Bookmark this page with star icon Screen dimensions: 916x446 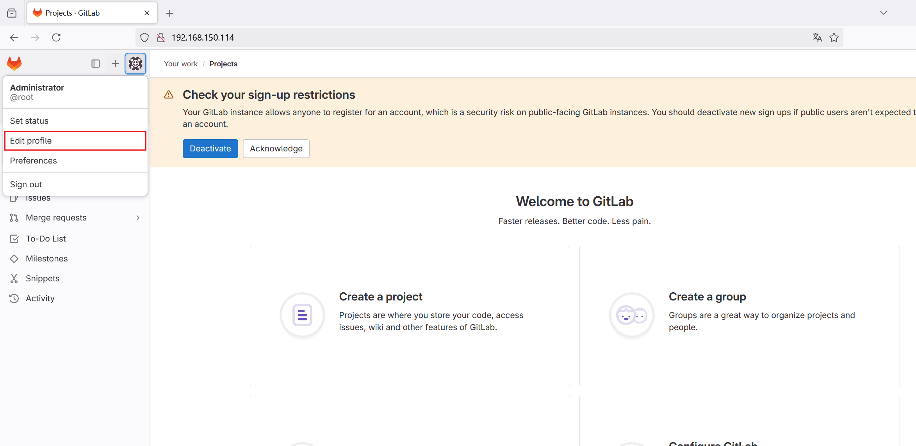click(x=834, y=37)
